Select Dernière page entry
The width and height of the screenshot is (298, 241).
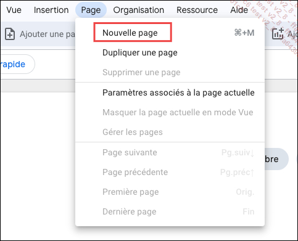170,211
